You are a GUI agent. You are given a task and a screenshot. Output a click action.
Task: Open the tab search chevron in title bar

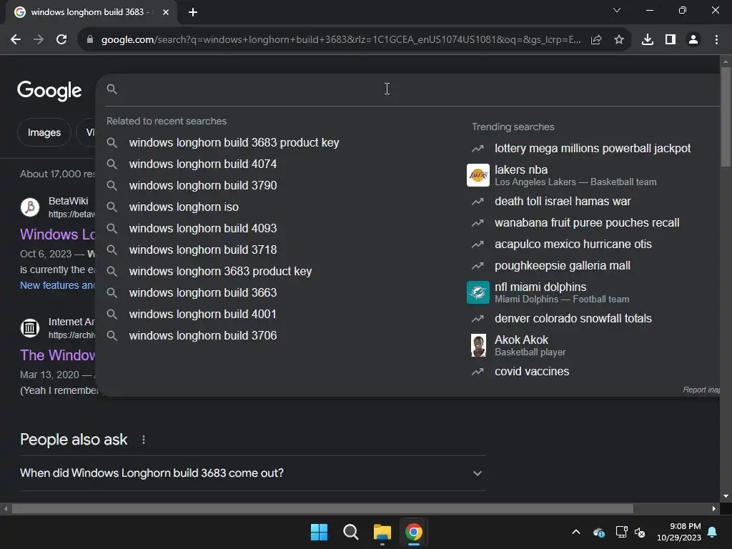(x=617, y=10)
